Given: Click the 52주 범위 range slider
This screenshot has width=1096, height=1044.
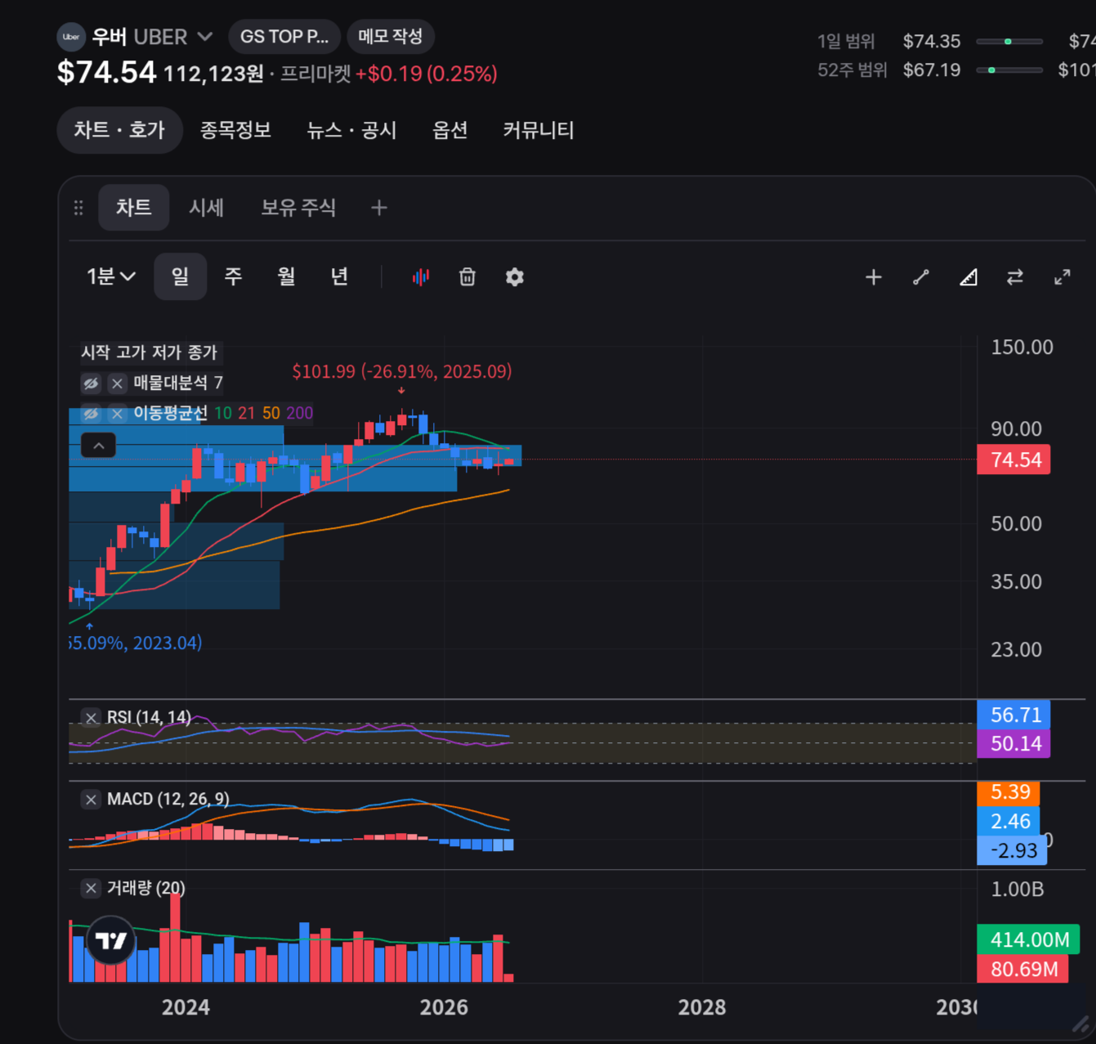Looking at the screenshot, I should click(x=1009, y=70).
